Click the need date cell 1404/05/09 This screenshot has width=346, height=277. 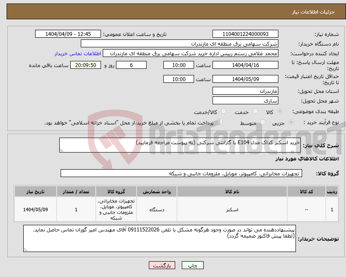point(36,210)
